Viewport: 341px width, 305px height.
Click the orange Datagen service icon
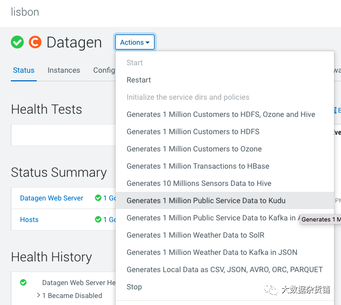pyautogui.click(x=35, y=42)
